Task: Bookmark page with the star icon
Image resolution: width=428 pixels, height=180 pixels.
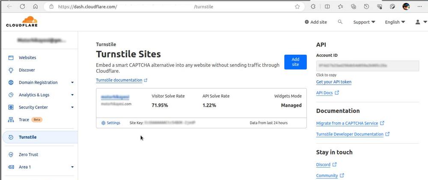Action: tap(297, 7)
